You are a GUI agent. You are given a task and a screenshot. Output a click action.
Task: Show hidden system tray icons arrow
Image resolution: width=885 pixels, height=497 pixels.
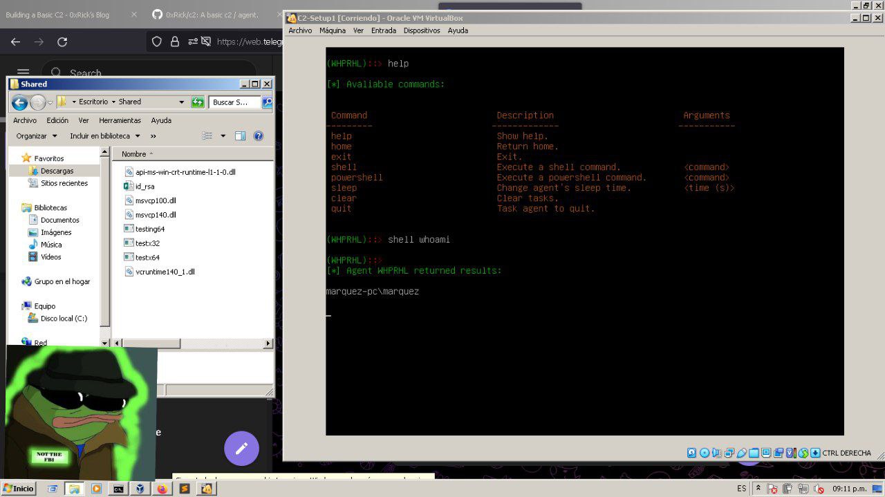tap(758, 489)
